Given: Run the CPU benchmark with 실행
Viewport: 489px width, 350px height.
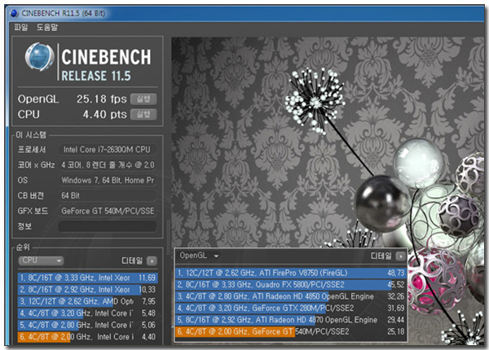Looking at the screenshot, I should (143, 114).
